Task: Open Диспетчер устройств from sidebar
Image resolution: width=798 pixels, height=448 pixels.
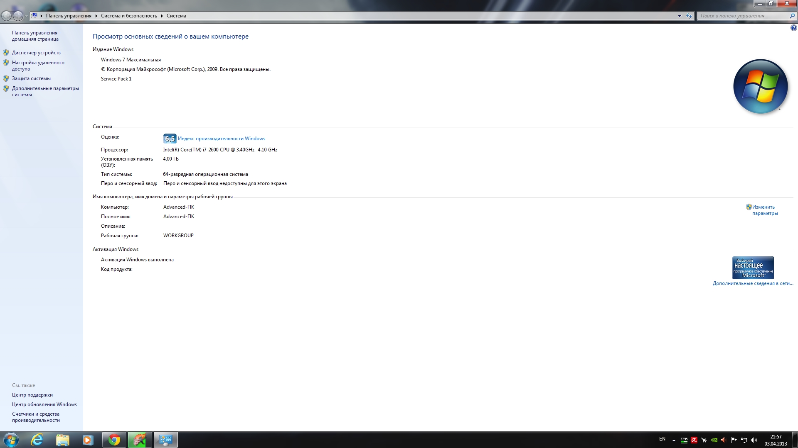Action: [36, 53]
